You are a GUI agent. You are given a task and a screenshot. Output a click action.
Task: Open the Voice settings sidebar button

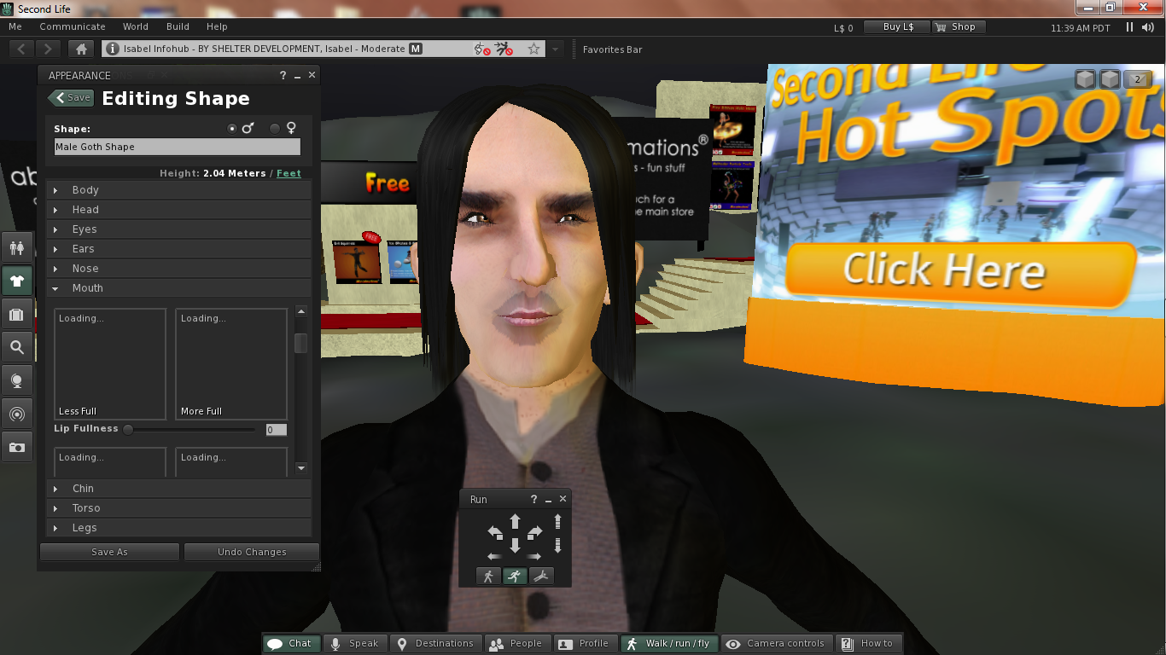17,380
